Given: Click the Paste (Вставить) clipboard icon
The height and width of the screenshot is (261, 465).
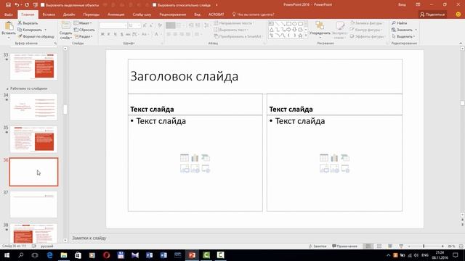Looking at the screenshot, I should 9,26.
